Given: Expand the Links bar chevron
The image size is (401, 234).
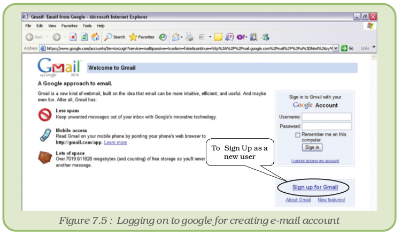Looking at the screenshot, I should click(x=374, y=47).
